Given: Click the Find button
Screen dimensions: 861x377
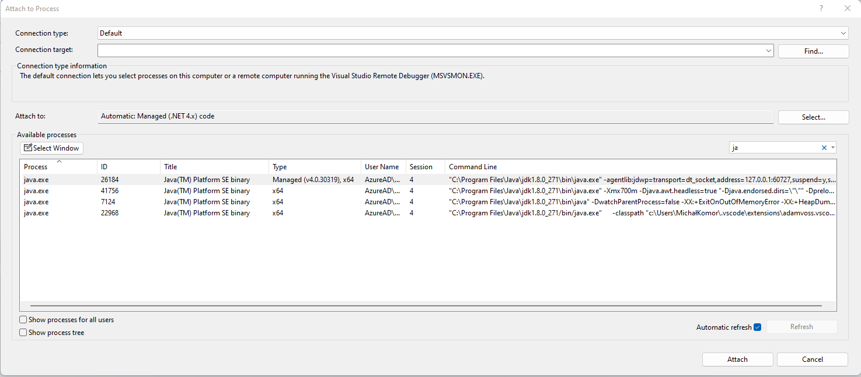Looking at the screenshot, I should click(x=813, y=51).
